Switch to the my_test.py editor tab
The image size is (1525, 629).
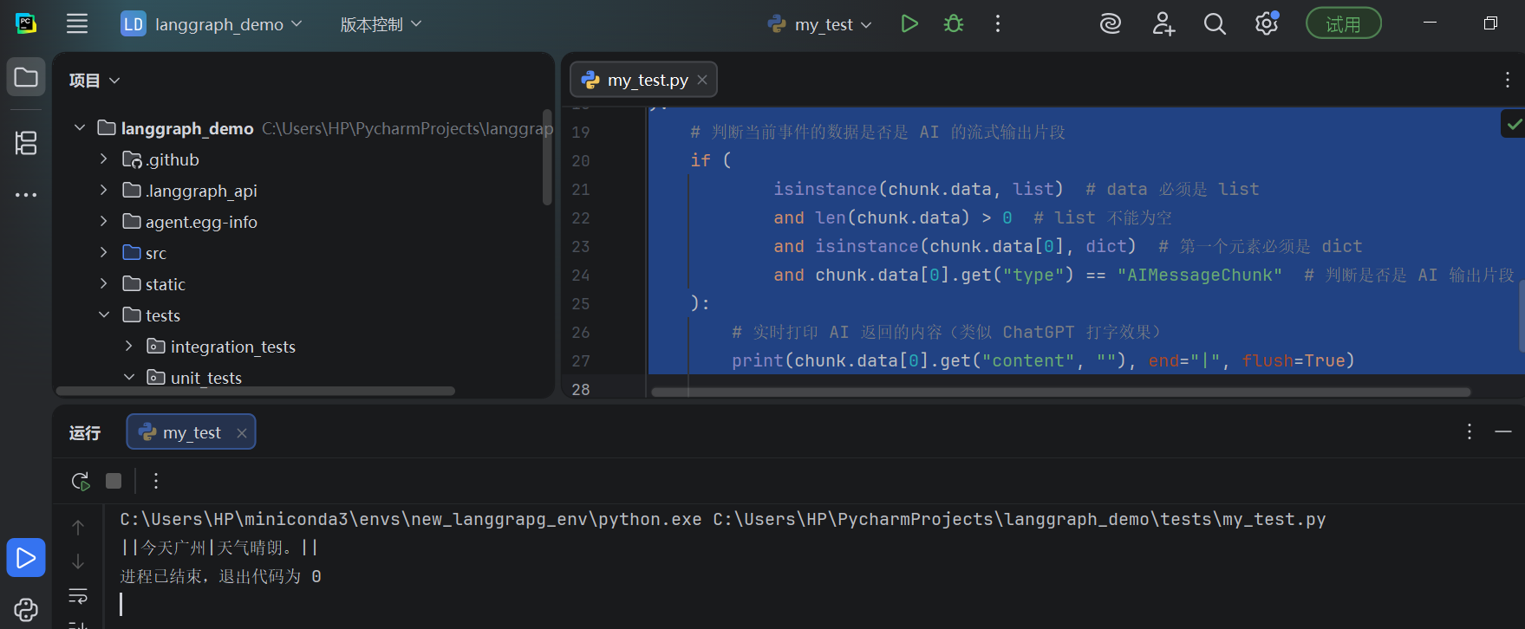click(x=643, y=80)
